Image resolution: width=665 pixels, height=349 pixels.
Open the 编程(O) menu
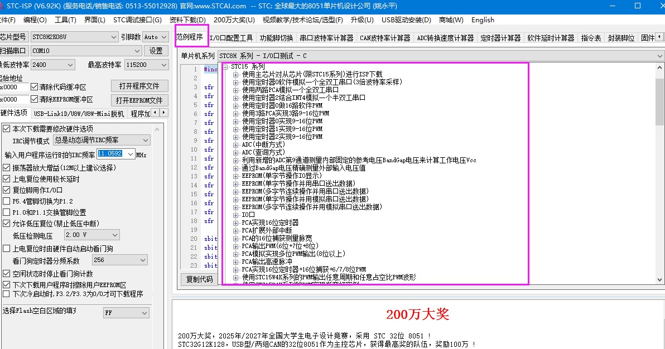coord(35,20)
